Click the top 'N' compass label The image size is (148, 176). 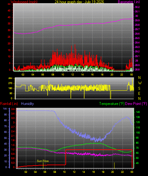(139, 78)
